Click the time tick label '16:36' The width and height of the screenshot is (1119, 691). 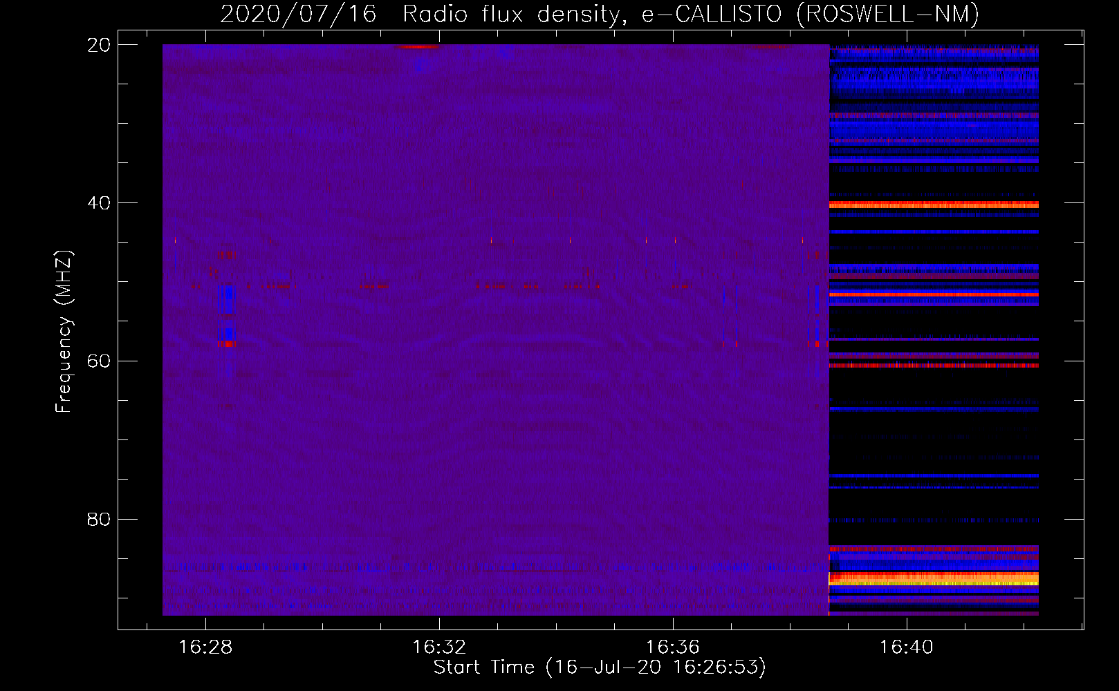(x=673, y=647)
